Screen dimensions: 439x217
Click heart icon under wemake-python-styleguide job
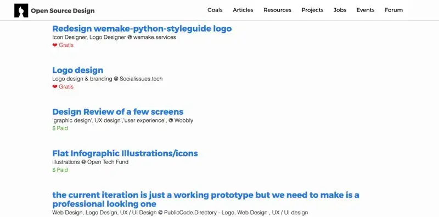click(x=55, y=45)
